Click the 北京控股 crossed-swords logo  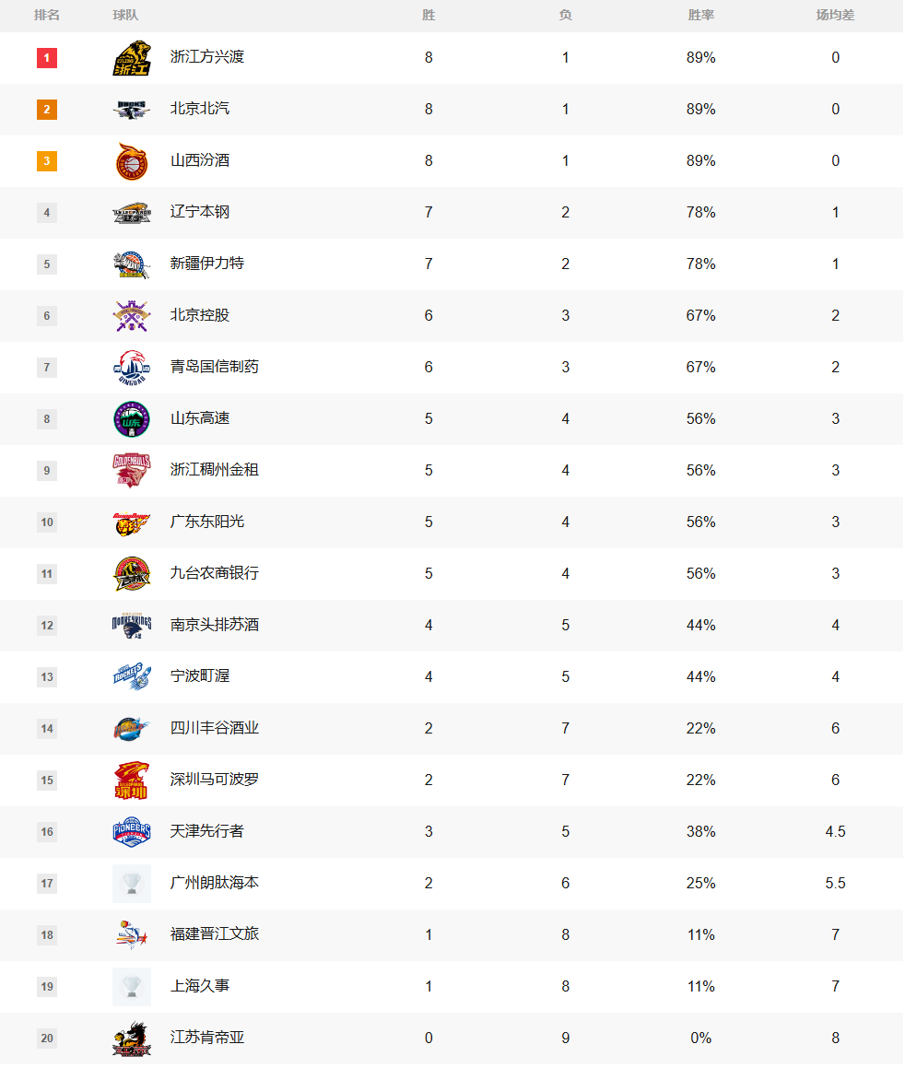(x=132, y=316)
